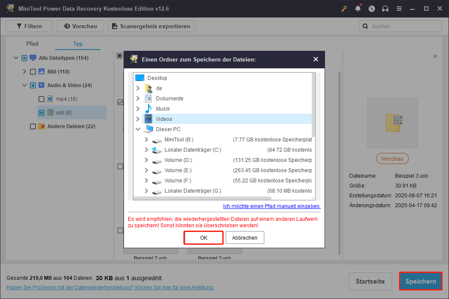Click the Lokaler Datenträger (C:) Windows drive icon
The height and width of the screenshot is (299, 449).
tap(157, 150)
